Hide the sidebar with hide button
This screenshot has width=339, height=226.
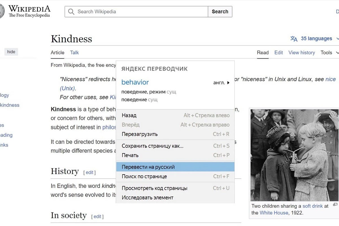tap(11, 52)
